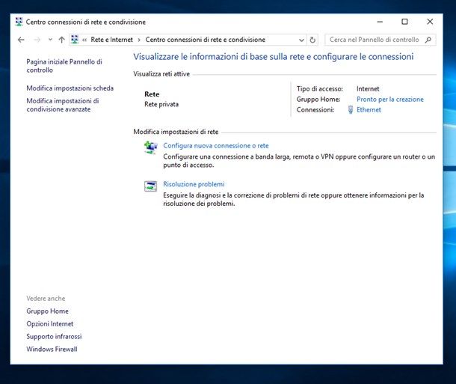Click the forward navigation arrow

point(36,40)
